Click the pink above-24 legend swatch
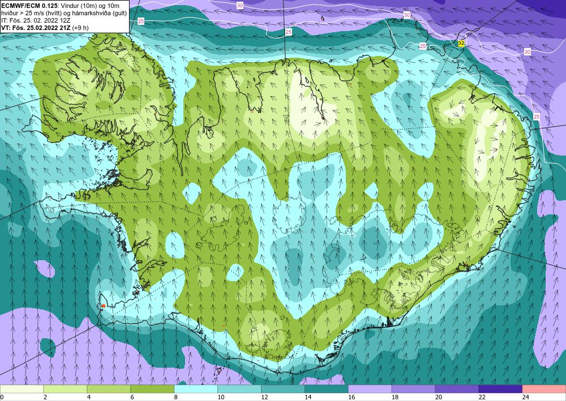The height and width of the screenshot is (401, 566). click(544, 389)
